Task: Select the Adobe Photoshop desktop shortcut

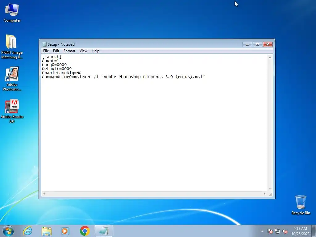Action: click(12, 79)
